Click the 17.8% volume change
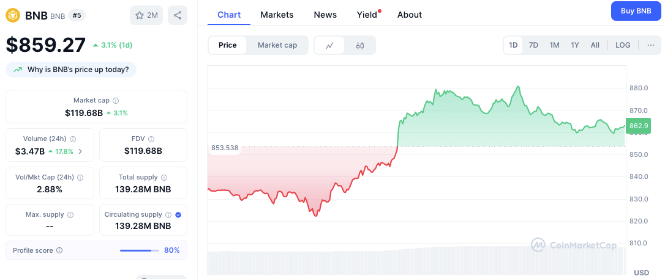The height and width of the screenshot is (279, 665). [61, 151]
